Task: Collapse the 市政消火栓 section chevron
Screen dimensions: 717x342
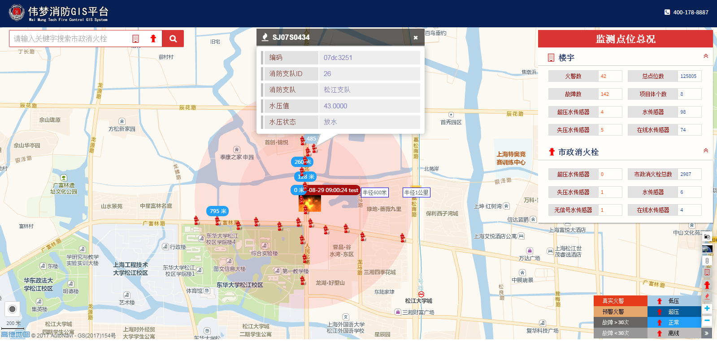Action: 706,151
